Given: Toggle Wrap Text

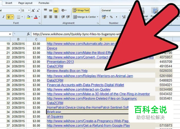Looking at the screenshot, I should pyautogui.click(x=81, y=10).
